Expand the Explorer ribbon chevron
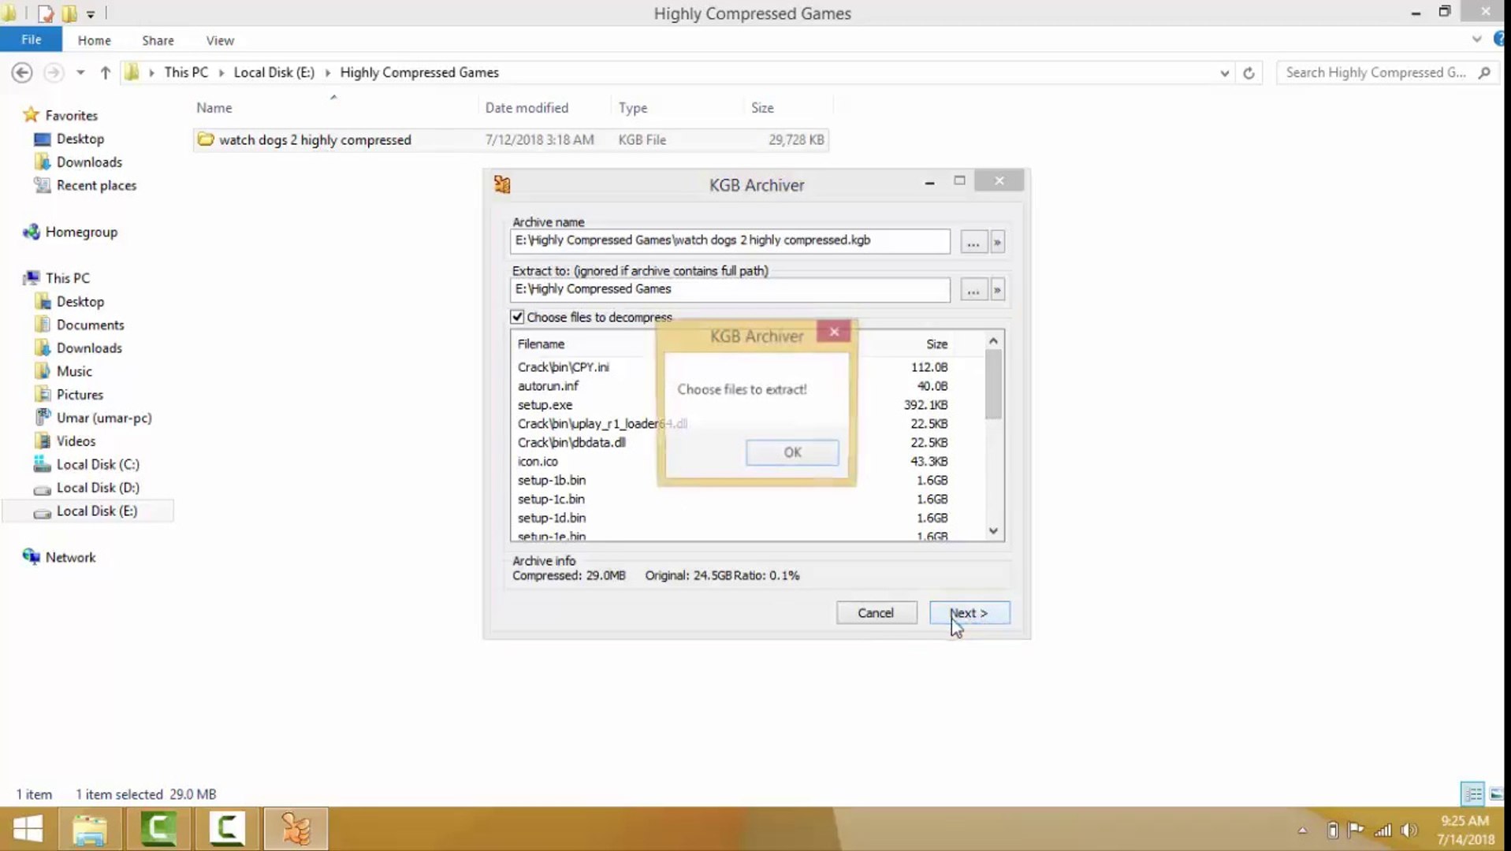This screenshot has height=851, width=1511. pyautogui.click(x=1476, y=39)
